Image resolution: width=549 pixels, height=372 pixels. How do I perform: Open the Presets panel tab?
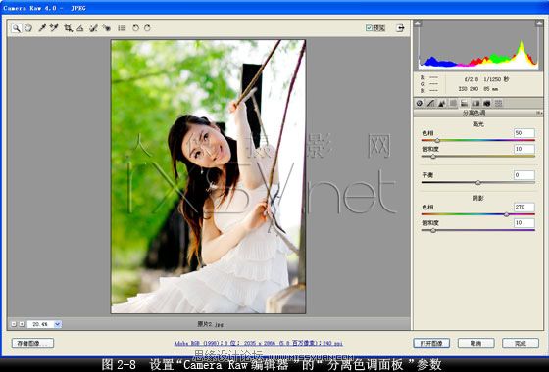pyautogui.click(x=498, y=103)
